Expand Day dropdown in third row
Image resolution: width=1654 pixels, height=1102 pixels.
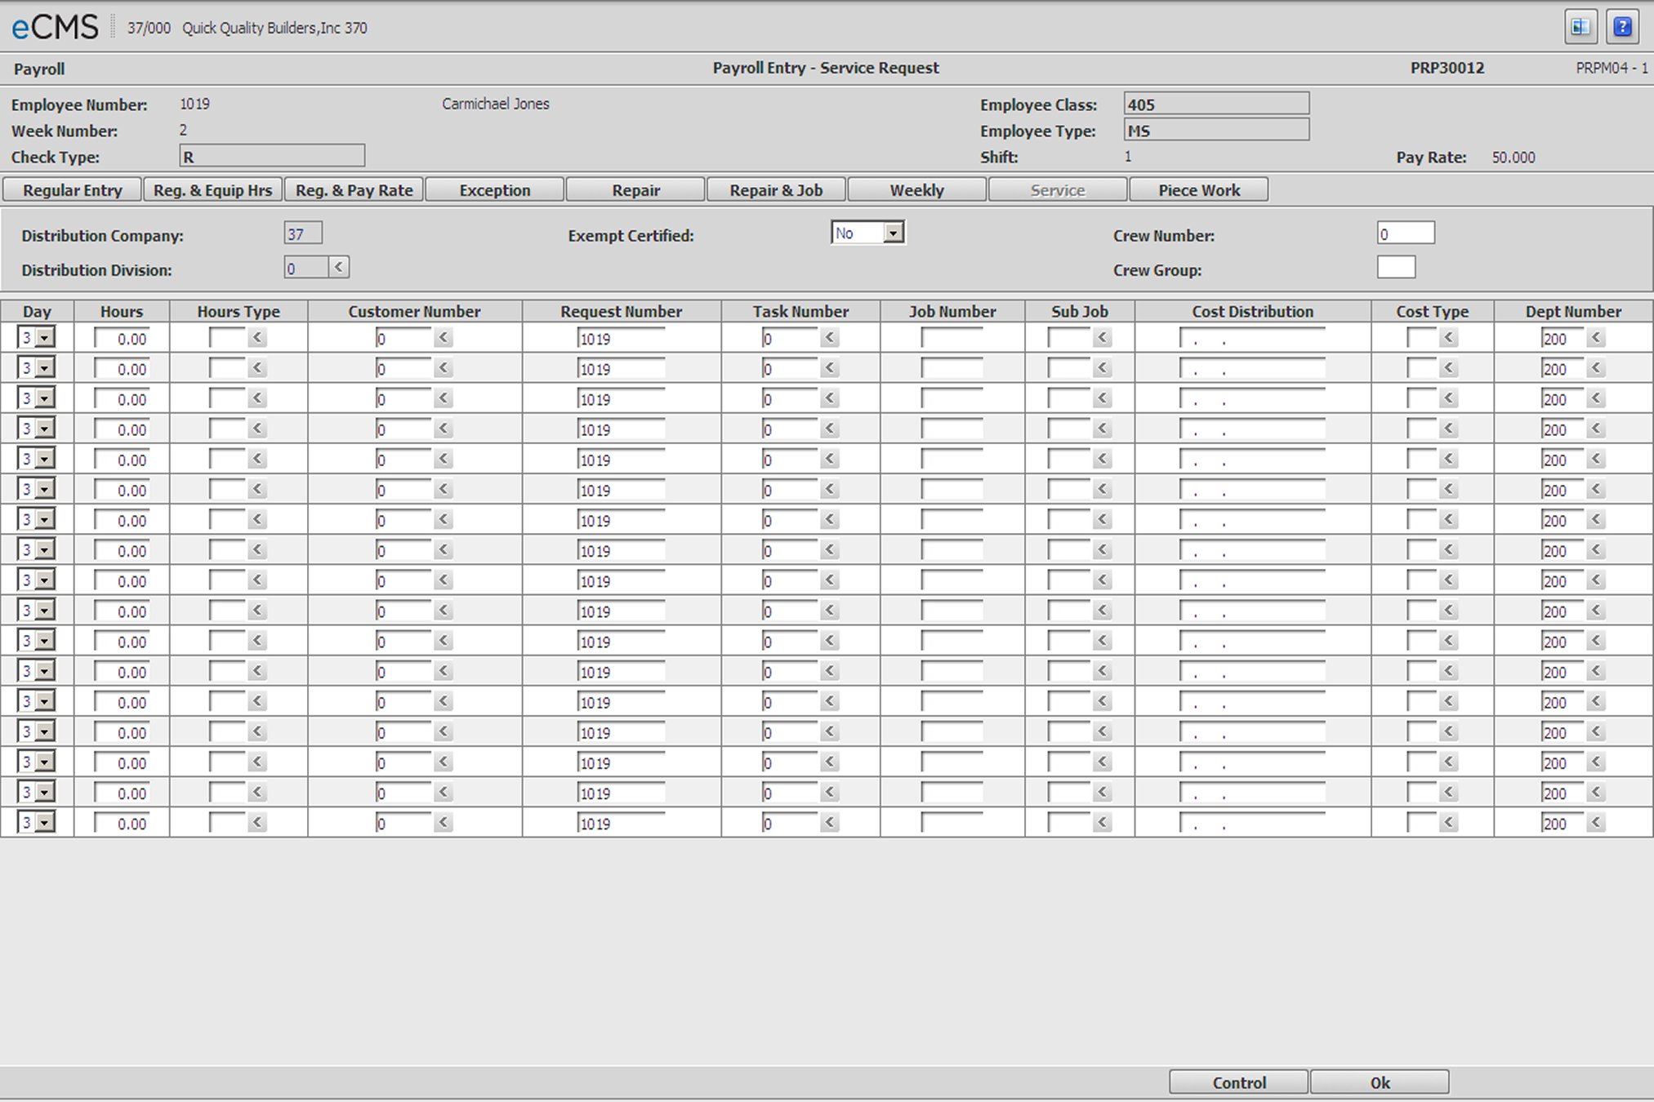point(45,398)
